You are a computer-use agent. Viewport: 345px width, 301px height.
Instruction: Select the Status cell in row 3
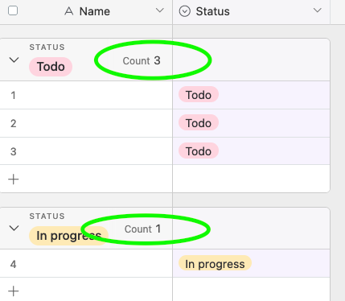[x=251, y=151]
